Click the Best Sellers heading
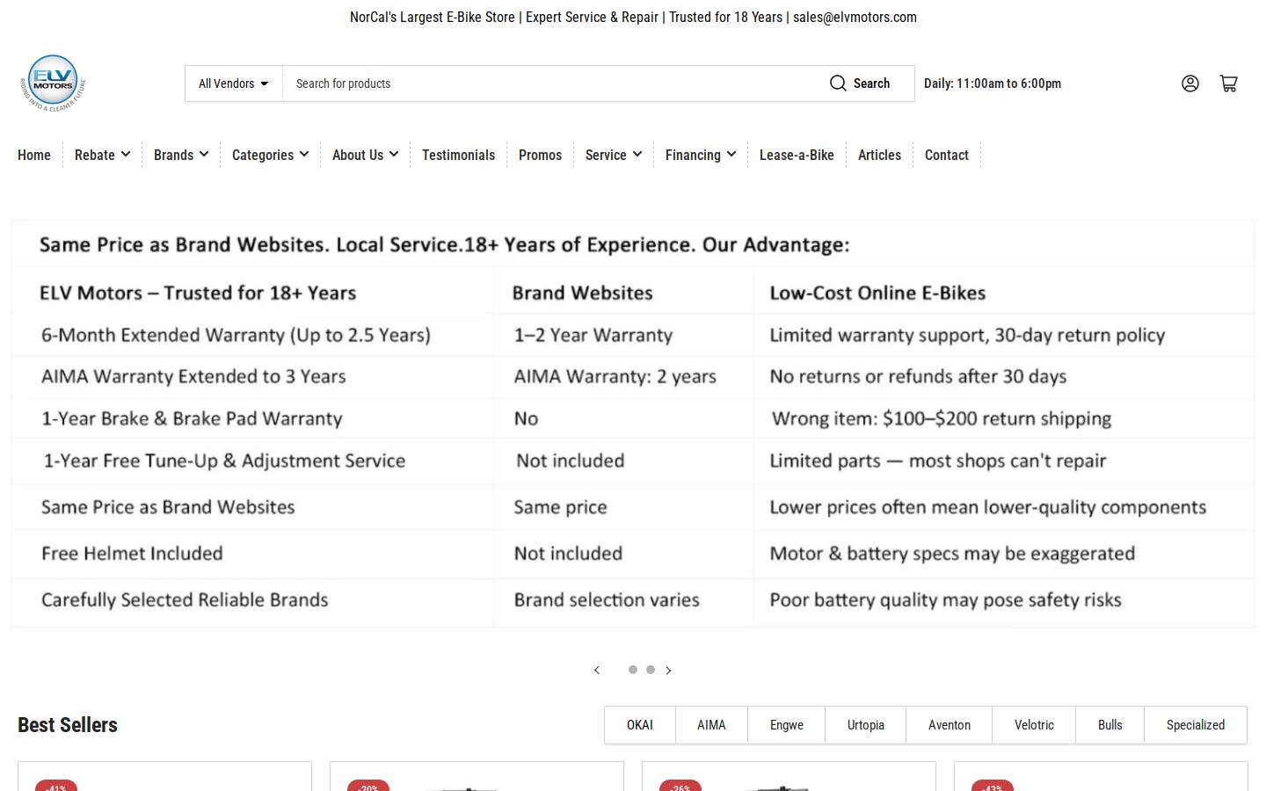The image size is (1266, 791). coord(68,725)
